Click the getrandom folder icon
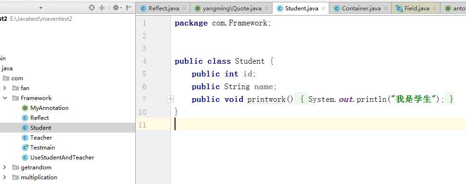The height and width of the screenshot is (184, 466). point(16,167)
